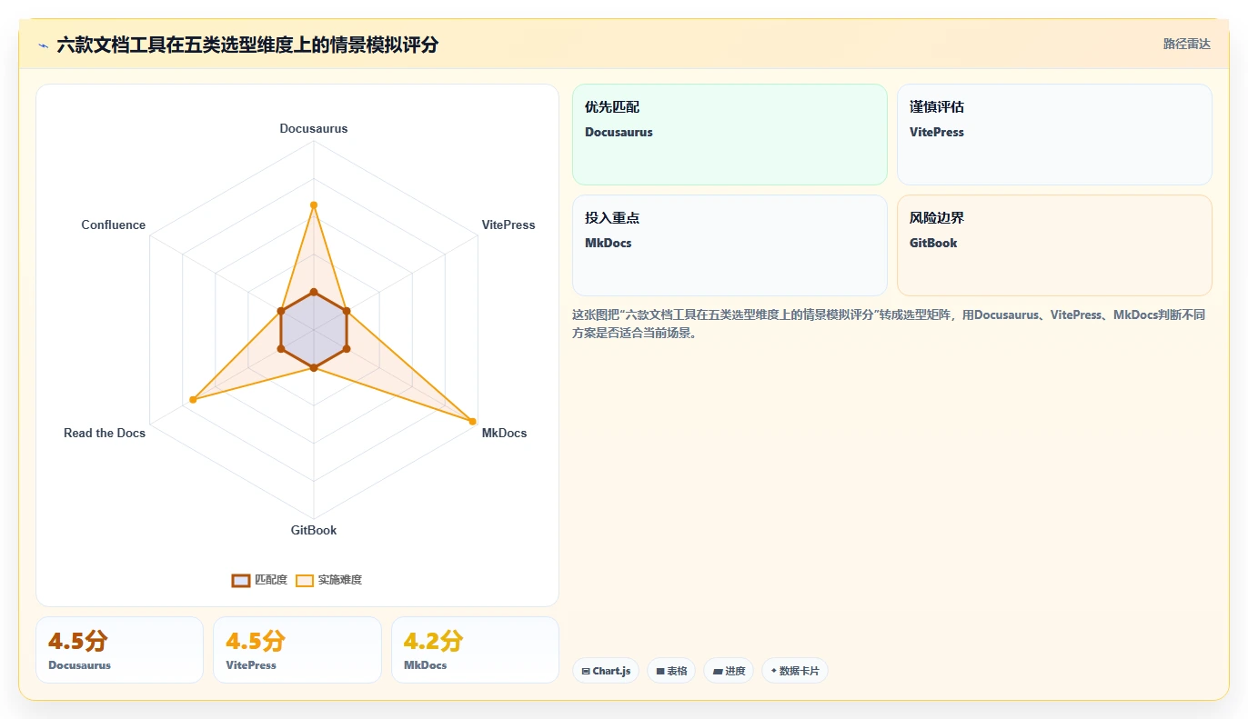1248x719 pixels.
Task: Click the 实施难度 point toward Read the Docs
Action: point(193,400)
